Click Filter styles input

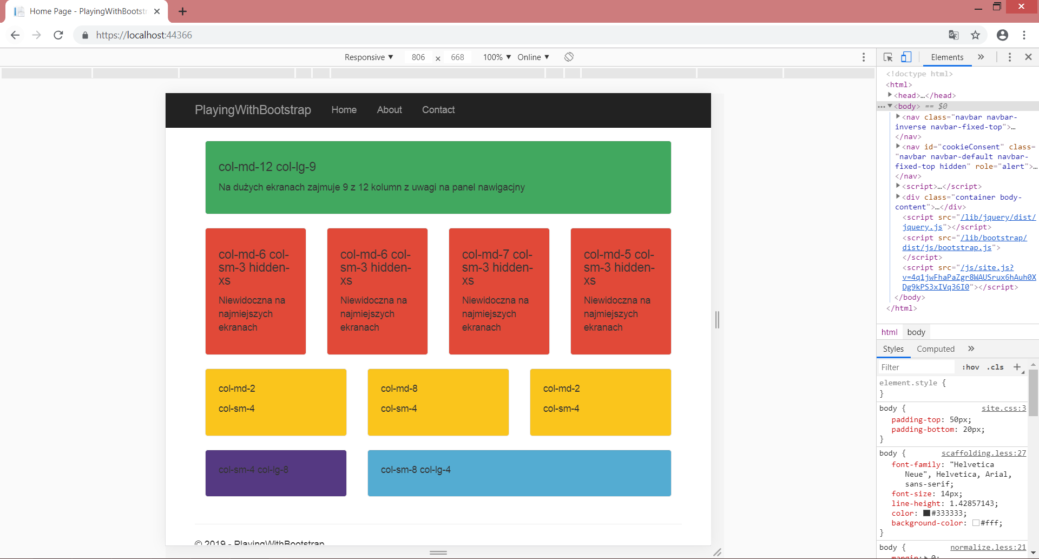click(x=916, y=367)
